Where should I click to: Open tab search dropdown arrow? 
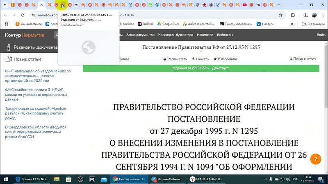[x=5, y=4]
